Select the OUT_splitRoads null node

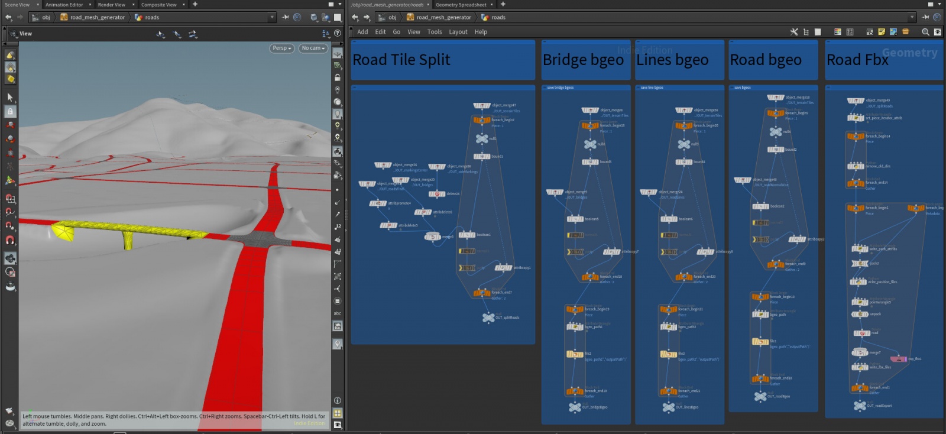[488, 318]
